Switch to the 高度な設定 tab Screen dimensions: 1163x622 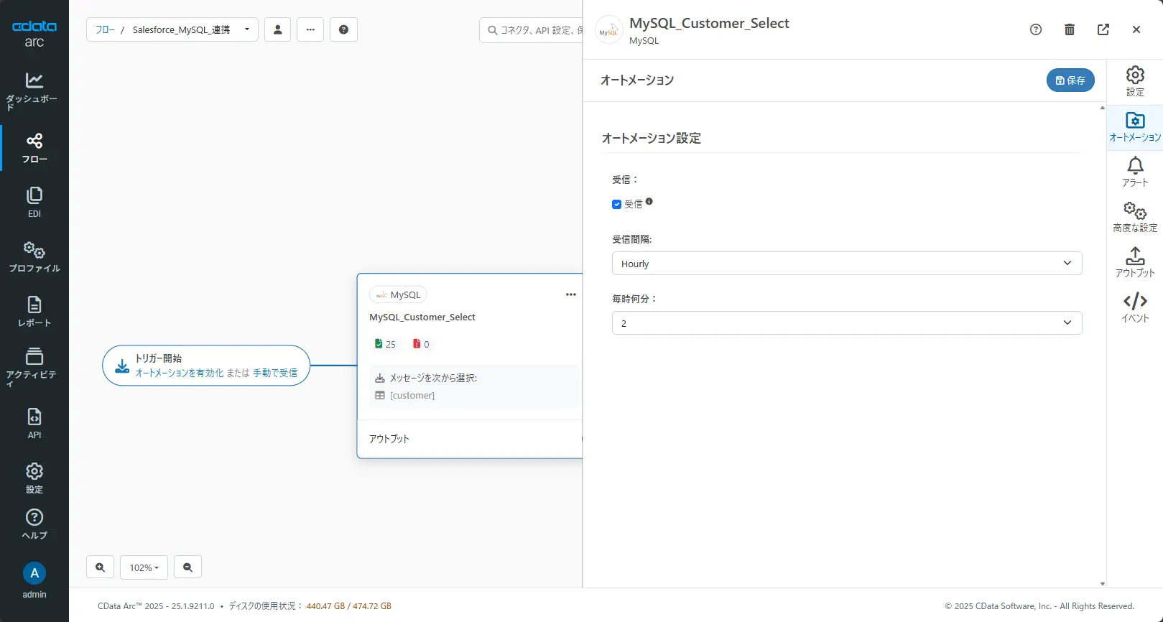click(x=1135, y=218)
